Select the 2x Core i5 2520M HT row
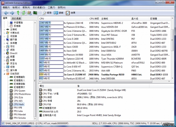Viewport: 176px width, 127px height. click(105, 75)
